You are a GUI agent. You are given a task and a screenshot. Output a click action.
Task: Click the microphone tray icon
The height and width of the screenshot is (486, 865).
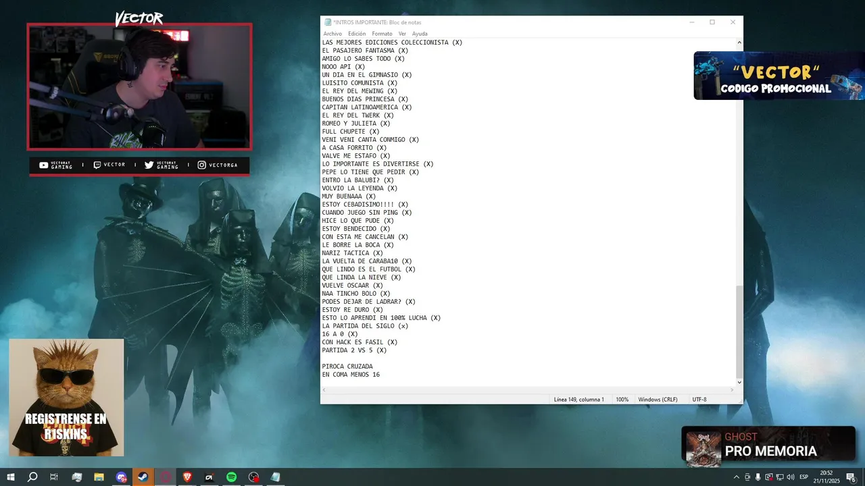tap(758, 477)
